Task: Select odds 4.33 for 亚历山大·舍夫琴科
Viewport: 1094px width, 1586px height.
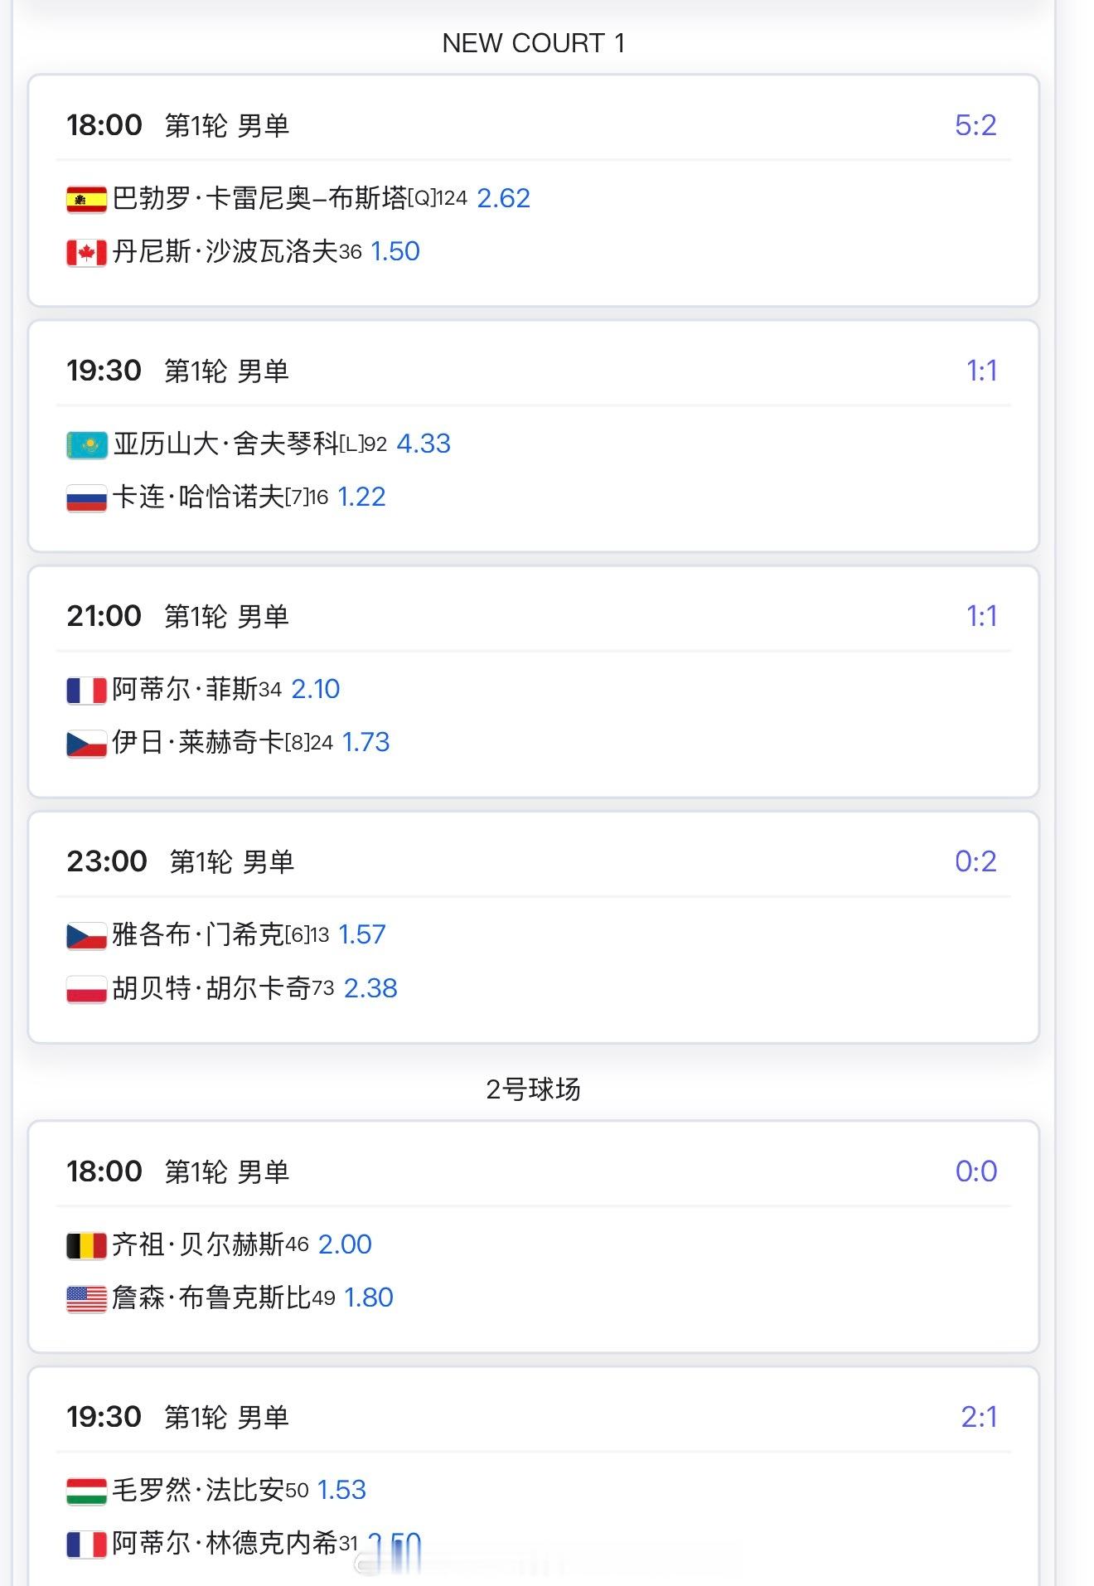Action: pos(424,444)
